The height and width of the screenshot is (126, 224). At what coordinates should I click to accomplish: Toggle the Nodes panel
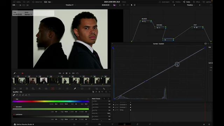tap(187, 2)
